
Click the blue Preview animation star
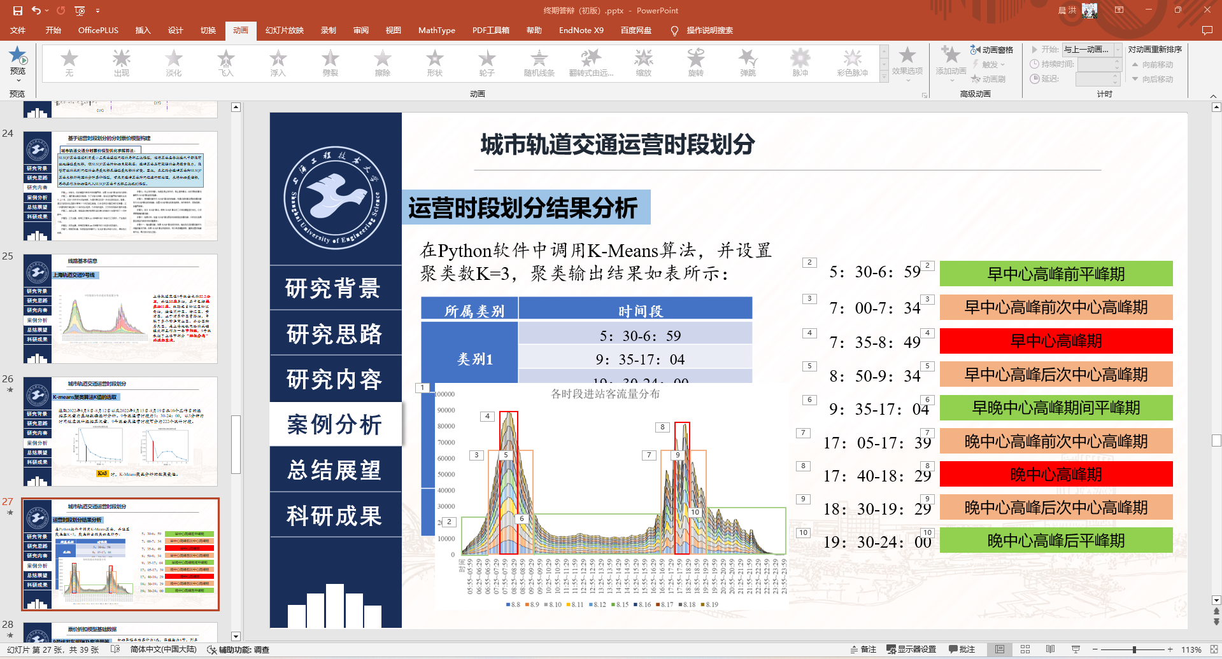18,55
